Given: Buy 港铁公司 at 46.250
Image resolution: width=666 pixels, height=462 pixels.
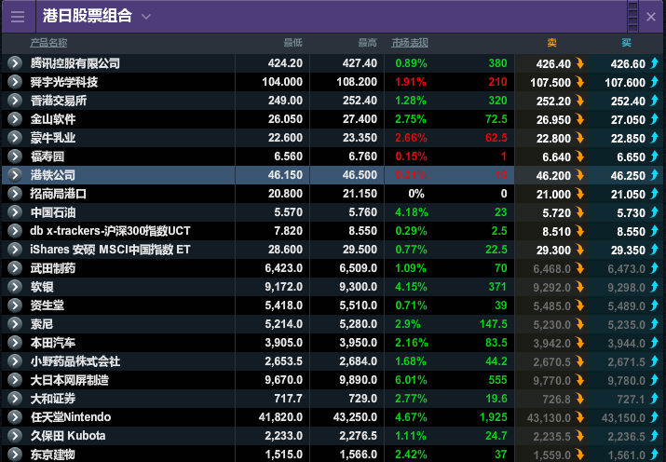Looking at the screenshot, I should point(626,175).
